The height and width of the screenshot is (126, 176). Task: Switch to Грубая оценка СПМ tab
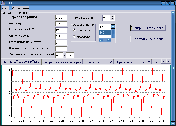tap(98, 62)
